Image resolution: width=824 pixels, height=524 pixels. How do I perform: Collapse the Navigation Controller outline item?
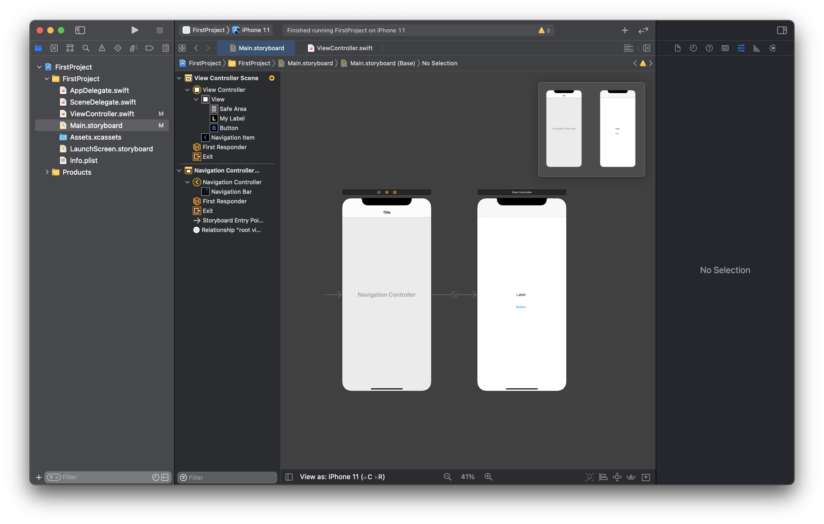pyautogui.click(x=187, y=182)
